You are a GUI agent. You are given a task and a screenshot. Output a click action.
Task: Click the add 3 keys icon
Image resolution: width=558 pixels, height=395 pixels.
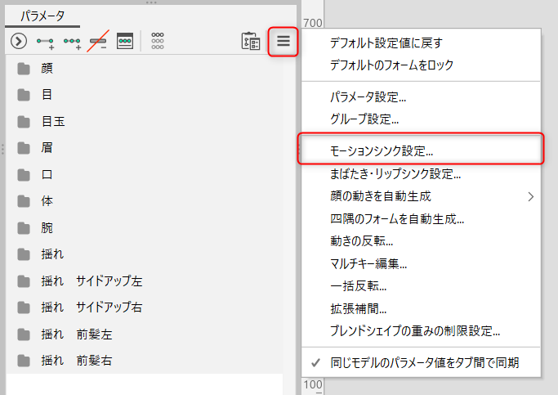click(73, 41)
